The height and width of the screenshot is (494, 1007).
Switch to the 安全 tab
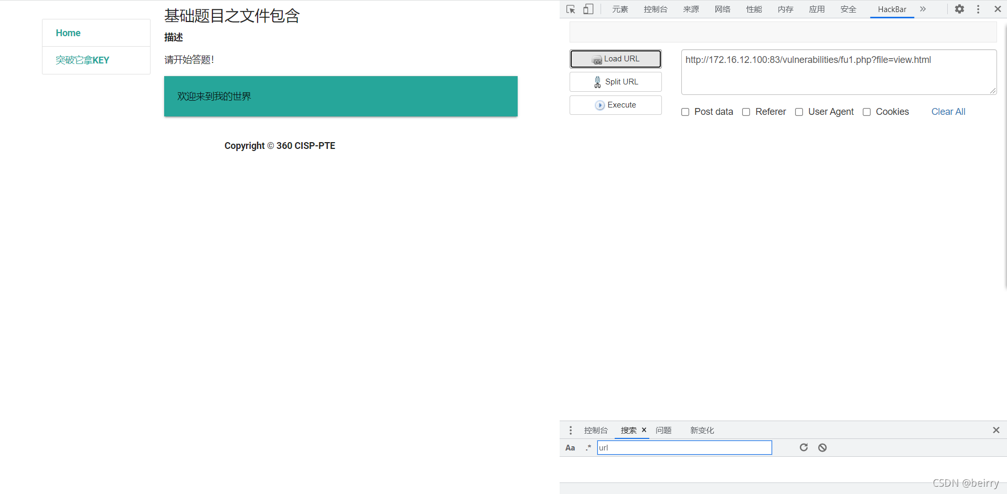[848, 9]
